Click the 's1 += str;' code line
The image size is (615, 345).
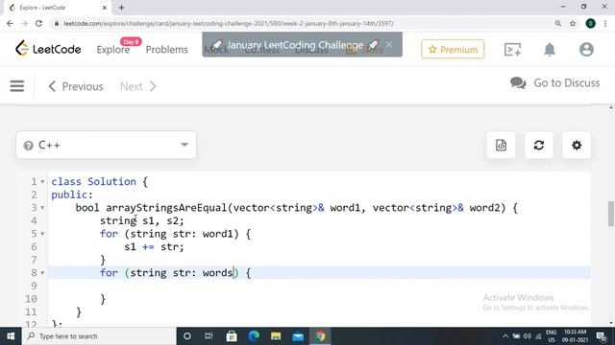154,247
